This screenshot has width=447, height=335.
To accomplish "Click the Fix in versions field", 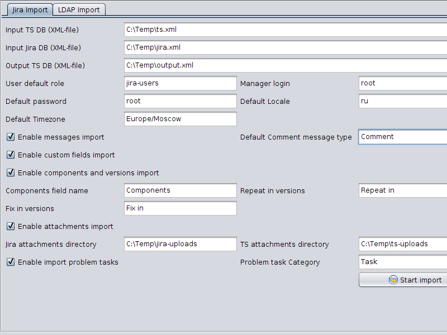I will click(x=180, y=208).
